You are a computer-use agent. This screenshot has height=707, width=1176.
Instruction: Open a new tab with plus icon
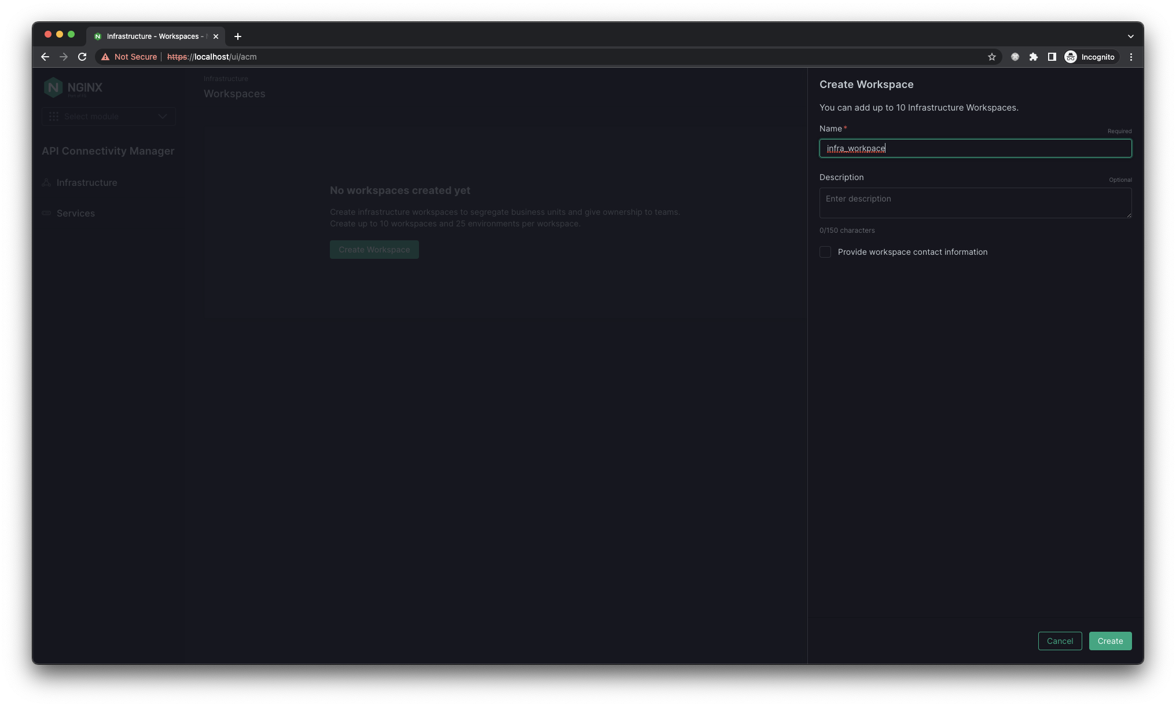238,36
